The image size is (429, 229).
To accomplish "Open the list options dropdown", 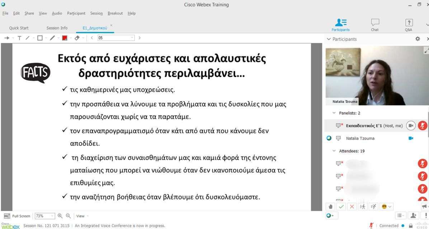I will click(x=401, y=216).
